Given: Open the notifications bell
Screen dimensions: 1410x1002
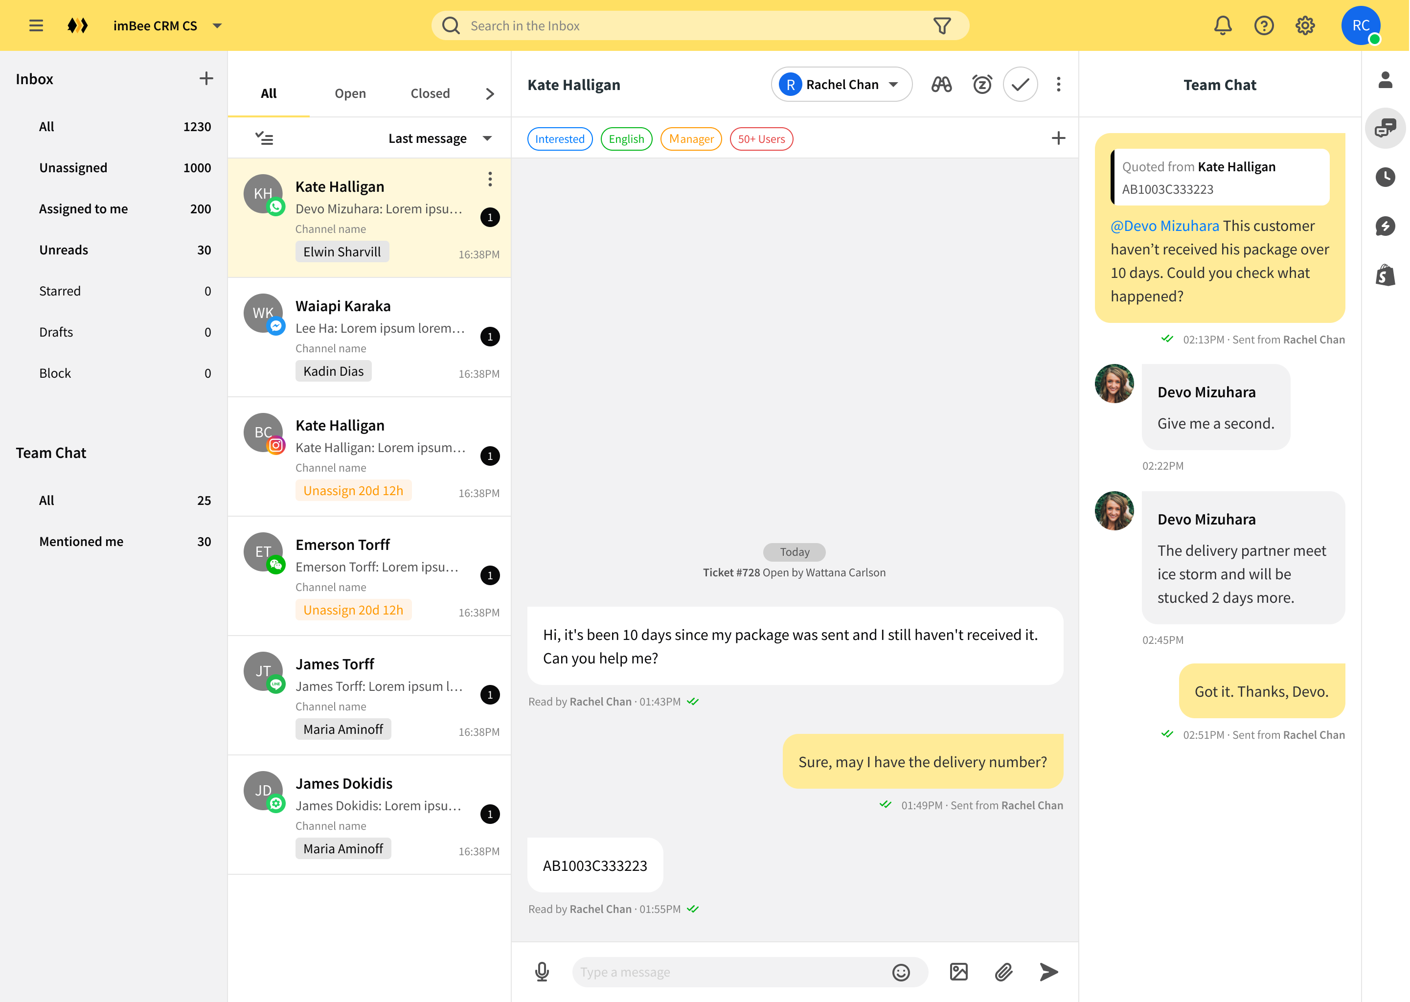Looking at the screenshot, I should point(1223,26).
